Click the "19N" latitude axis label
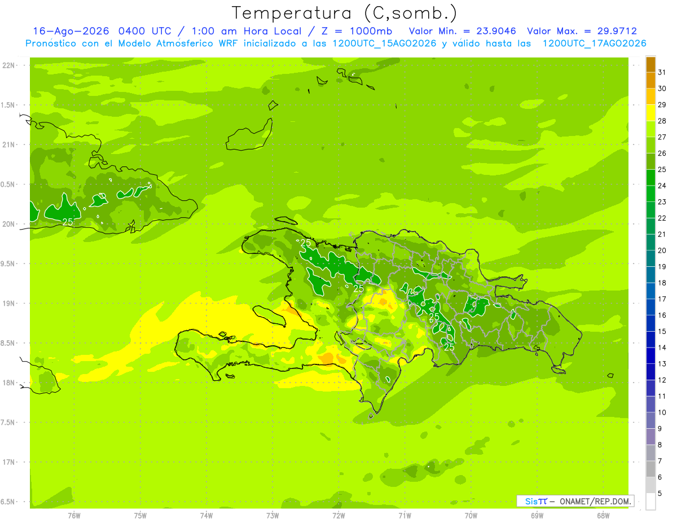This screenshot has width=677, height=523. [8, 304]
